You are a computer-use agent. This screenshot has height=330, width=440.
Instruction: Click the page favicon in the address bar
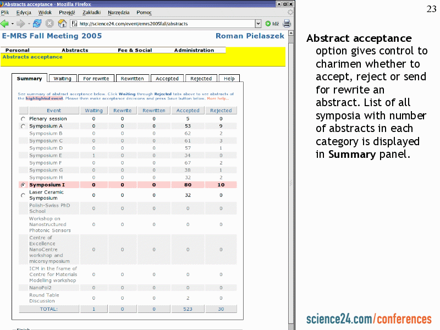click(75, 24)
